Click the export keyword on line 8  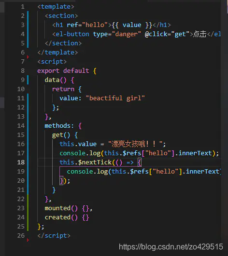pos(48,71)
